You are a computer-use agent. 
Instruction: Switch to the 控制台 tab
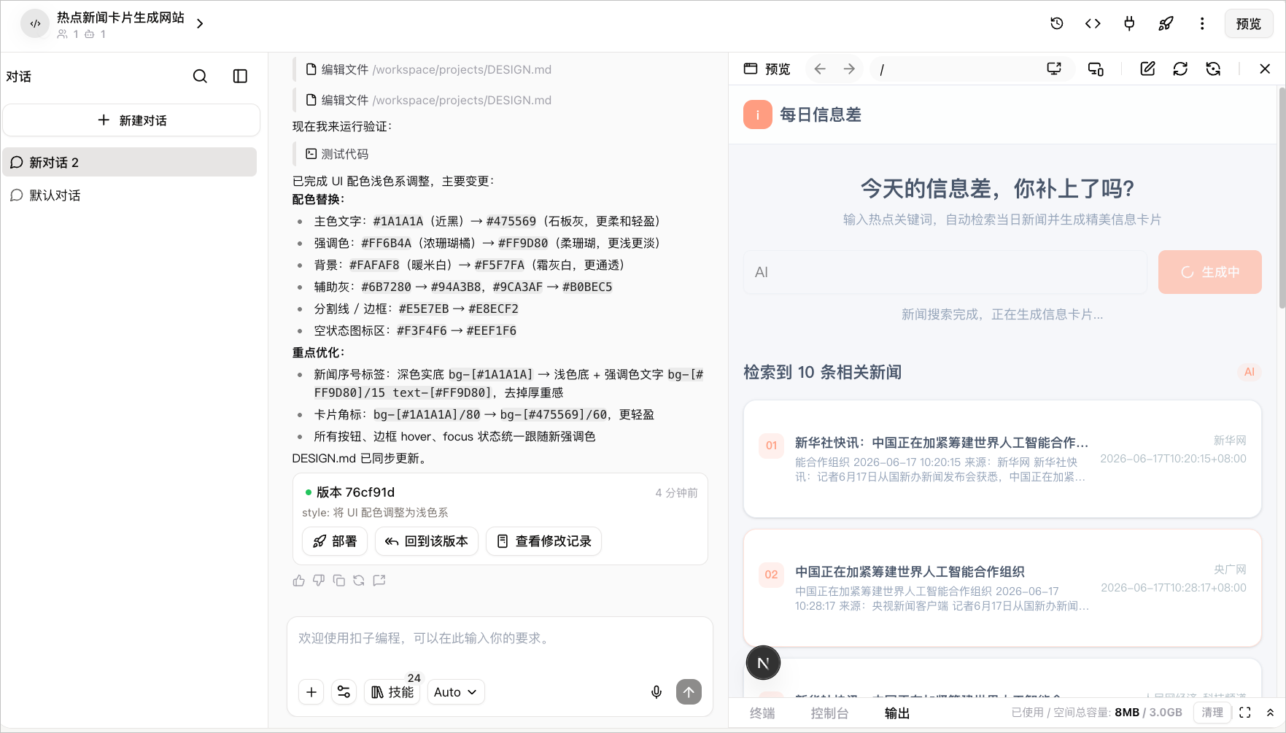click(829, 713)
